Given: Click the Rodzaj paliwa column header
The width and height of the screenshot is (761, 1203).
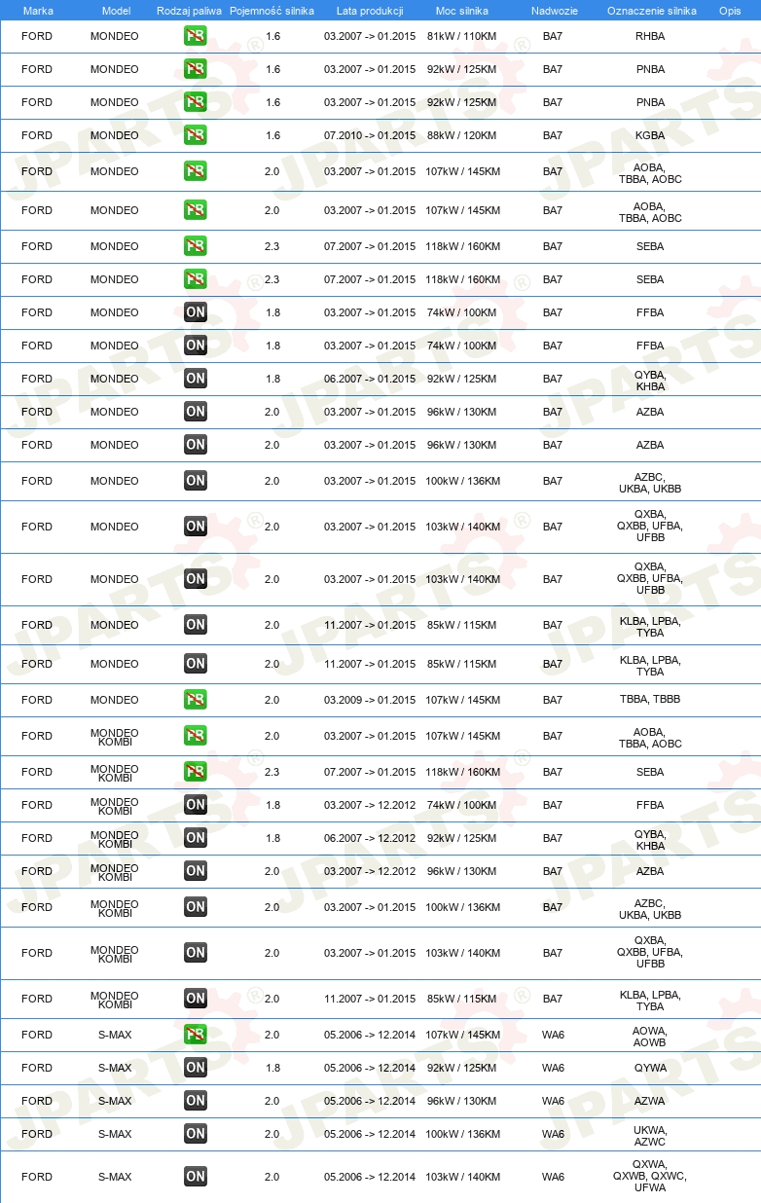Looking at the screenshot, I should tap(189, 10).
